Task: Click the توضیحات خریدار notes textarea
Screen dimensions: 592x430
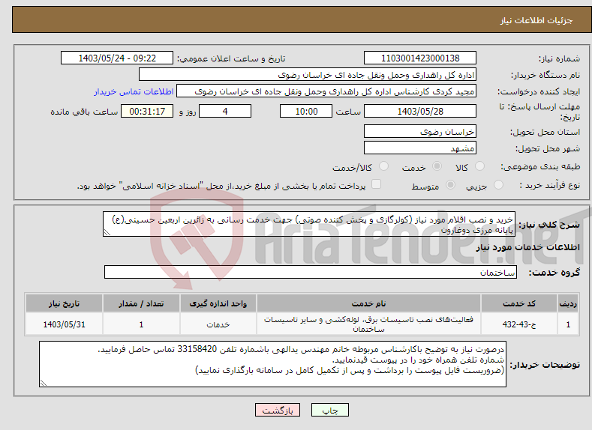Action: coord(272,364)
